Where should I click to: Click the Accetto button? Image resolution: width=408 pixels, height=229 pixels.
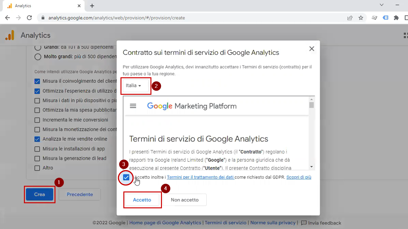[x=142, y=200]
